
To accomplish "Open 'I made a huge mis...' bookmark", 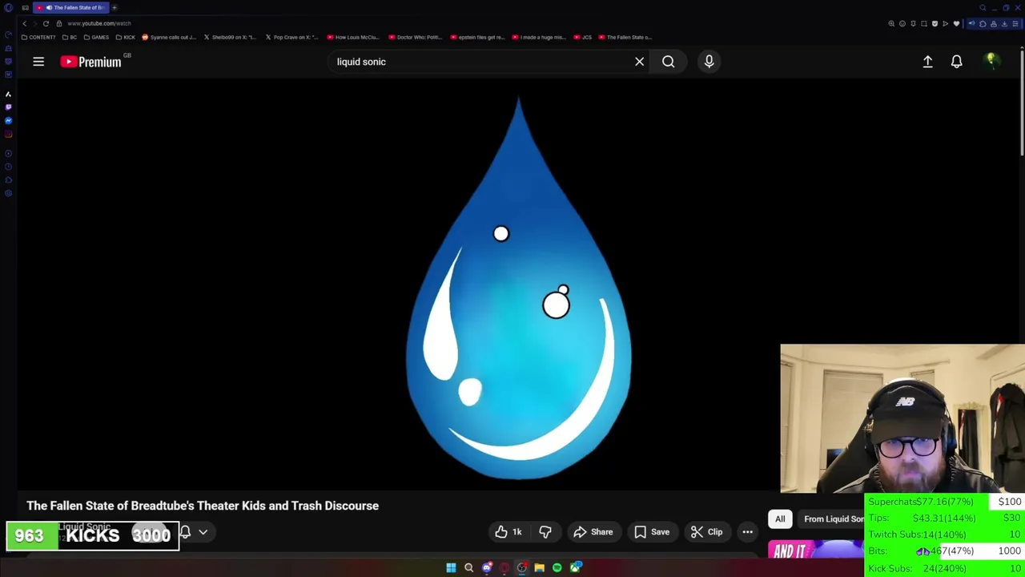I will [539, 37].
